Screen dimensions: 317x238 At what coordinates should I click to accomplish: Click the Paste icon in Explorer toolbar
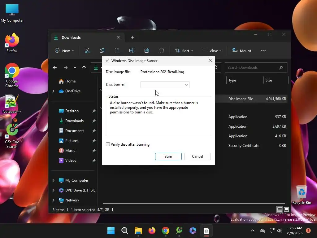[x=117, y=51]
